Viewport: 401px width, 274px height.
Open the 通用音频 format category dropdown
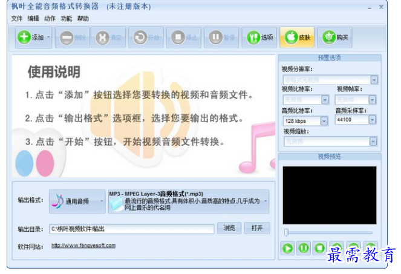coord(77,201)
